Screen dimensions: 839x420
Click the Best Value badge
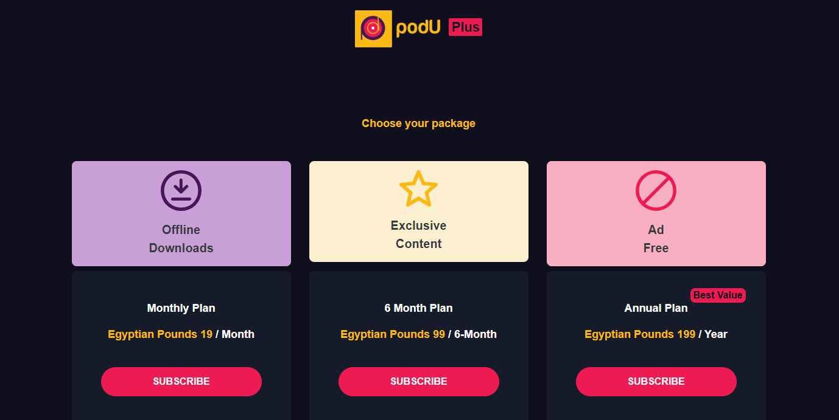(x=718, y=295)
